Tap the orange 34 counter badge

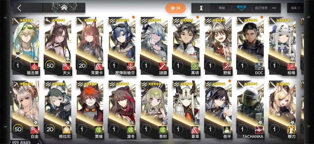click(175, 8)
